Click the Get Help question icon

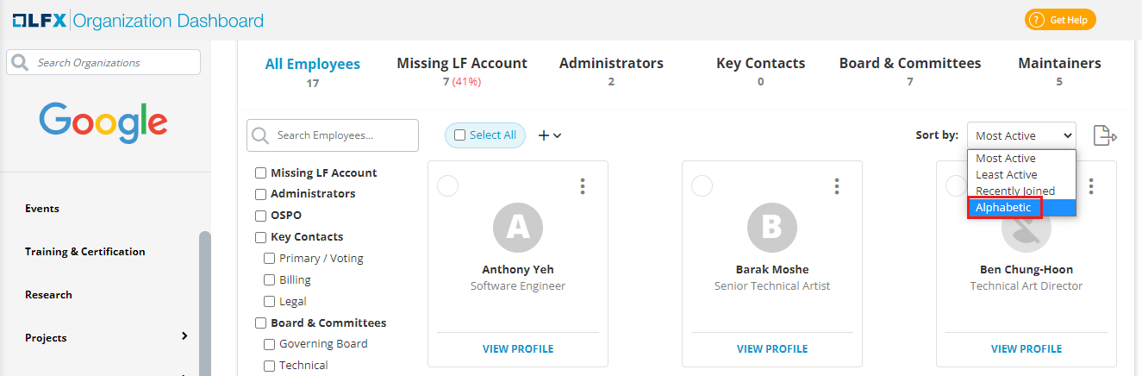click(x=1036, y=20)
